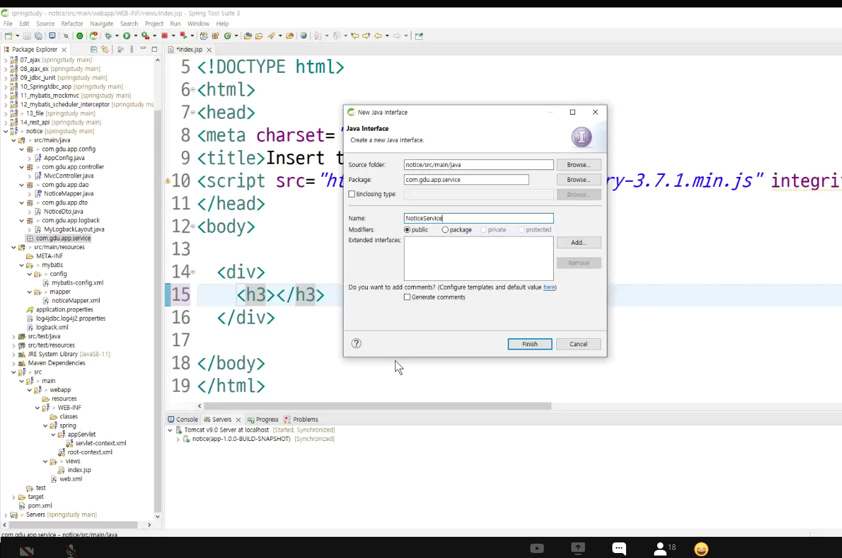Collapse the src/main/java folder
This screenshot has width=842, height=558.
click(14, 140)
